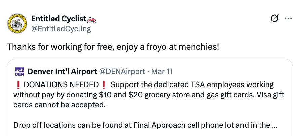Click the @EntitledCycling handle
Viewport: 300px width, 136px height.
pos(61,29)
